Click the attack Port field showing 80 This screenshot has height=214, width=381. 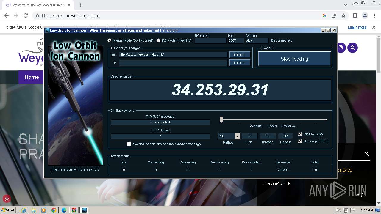tap(249, 136)
